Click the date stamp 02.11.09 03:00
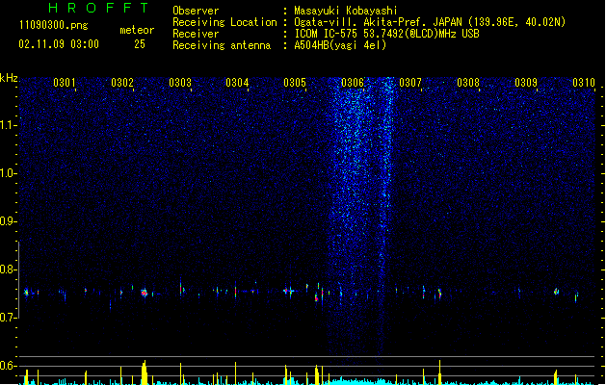 pyautogui.click(x=59, y=44)
